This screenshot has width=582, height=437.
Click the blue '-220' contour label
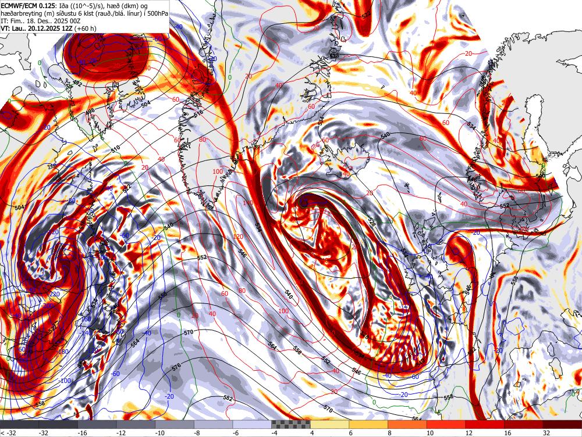click(54, 294)
